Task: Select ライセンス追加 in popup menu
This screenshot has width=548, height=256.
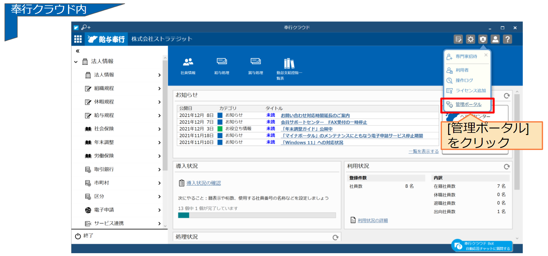Action: (x=466, y=91)
